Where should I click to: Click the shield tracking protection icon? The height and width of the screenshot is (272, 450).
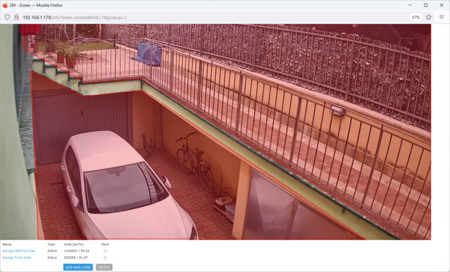tap(7, 17)
